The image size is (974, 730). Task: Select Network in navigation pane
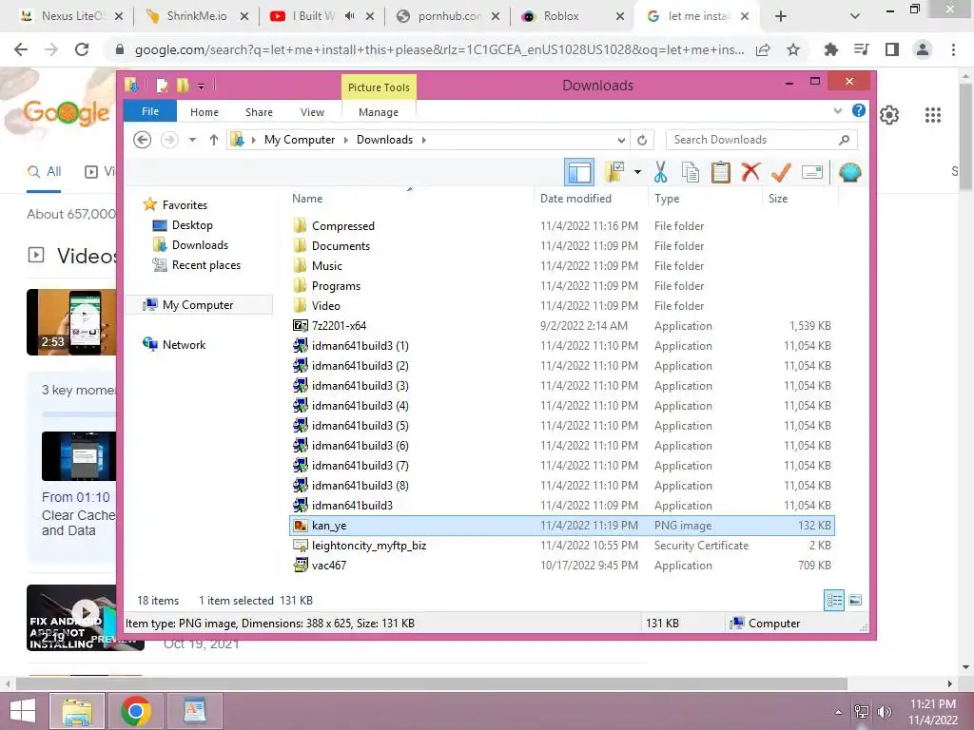pos(184,344)
